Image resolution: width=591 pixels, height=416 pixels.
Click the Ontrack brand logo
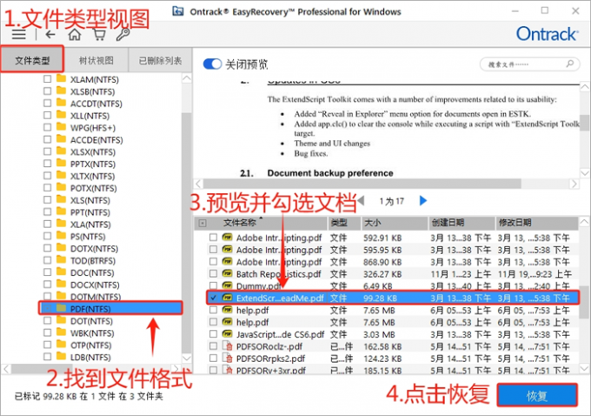click(x=547, y=34)
